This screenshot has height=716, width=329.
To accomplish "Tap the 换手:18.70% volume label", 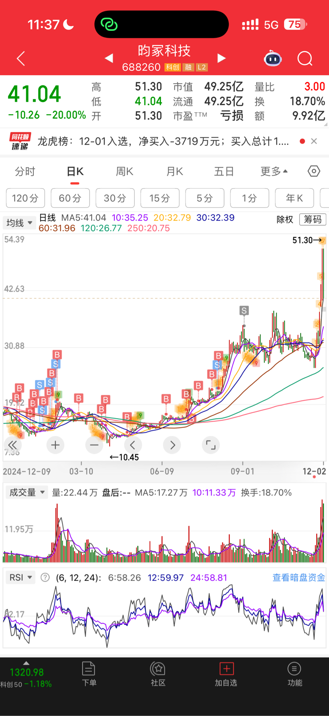I will pyautogui.click(x=266, y=492).
